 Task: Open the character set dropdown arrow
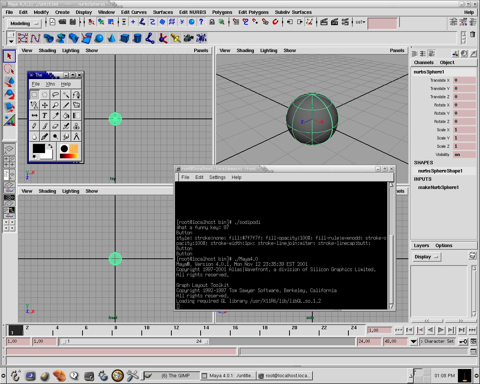(413, 341)
